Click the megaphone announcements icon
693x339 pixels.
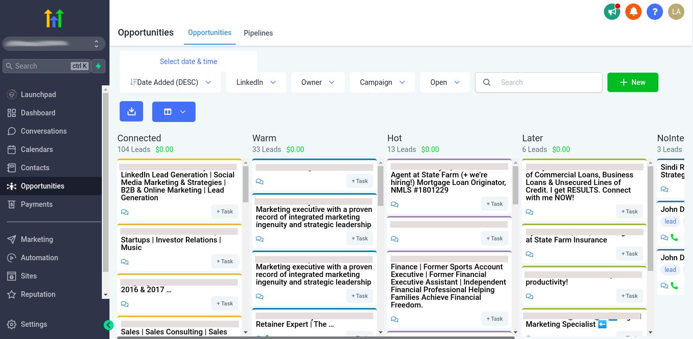click(x=612, y=11)
